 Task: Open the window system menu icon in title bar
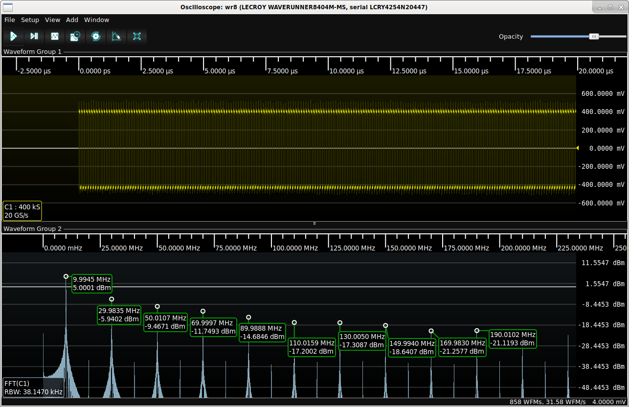[8, 7]
